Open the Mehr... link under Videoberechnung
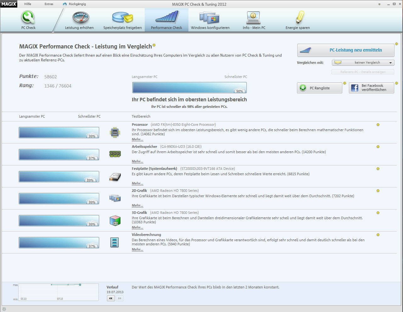Image resolution: width=403 pixels, height=312 pixels. point(137,249)
